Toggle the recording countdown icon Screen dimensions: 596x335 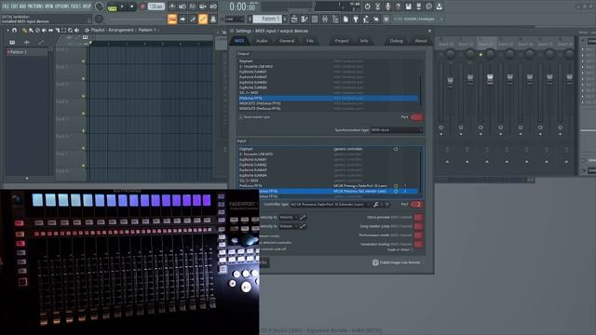click(193, 7)
